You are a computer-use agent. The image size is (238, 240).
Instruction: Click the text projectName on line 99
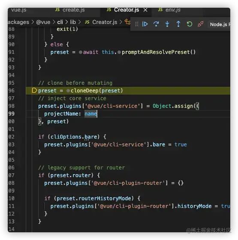tap(61, 114)
